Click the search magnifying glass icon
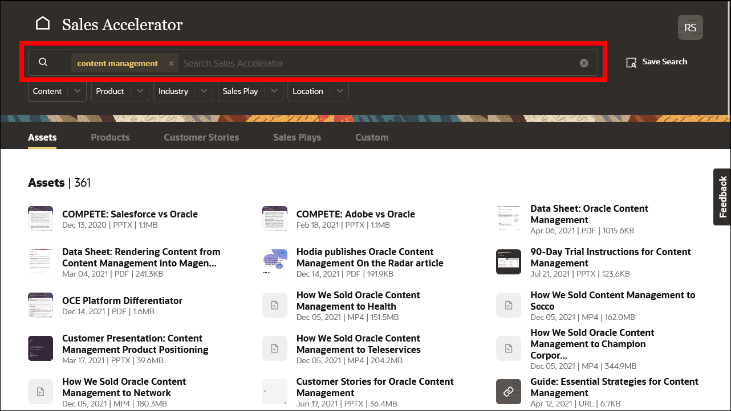This screenshot has height=411, width=731. tap(43, 62)
